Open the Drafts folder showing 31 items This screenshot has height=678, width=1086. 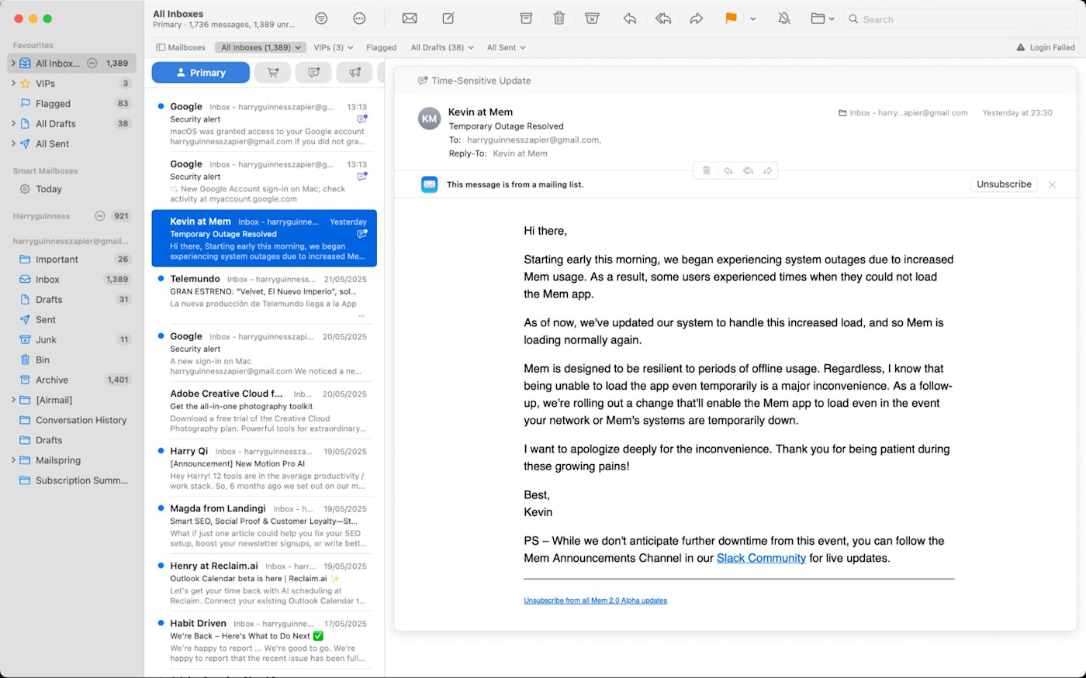(x=72, y=300)
